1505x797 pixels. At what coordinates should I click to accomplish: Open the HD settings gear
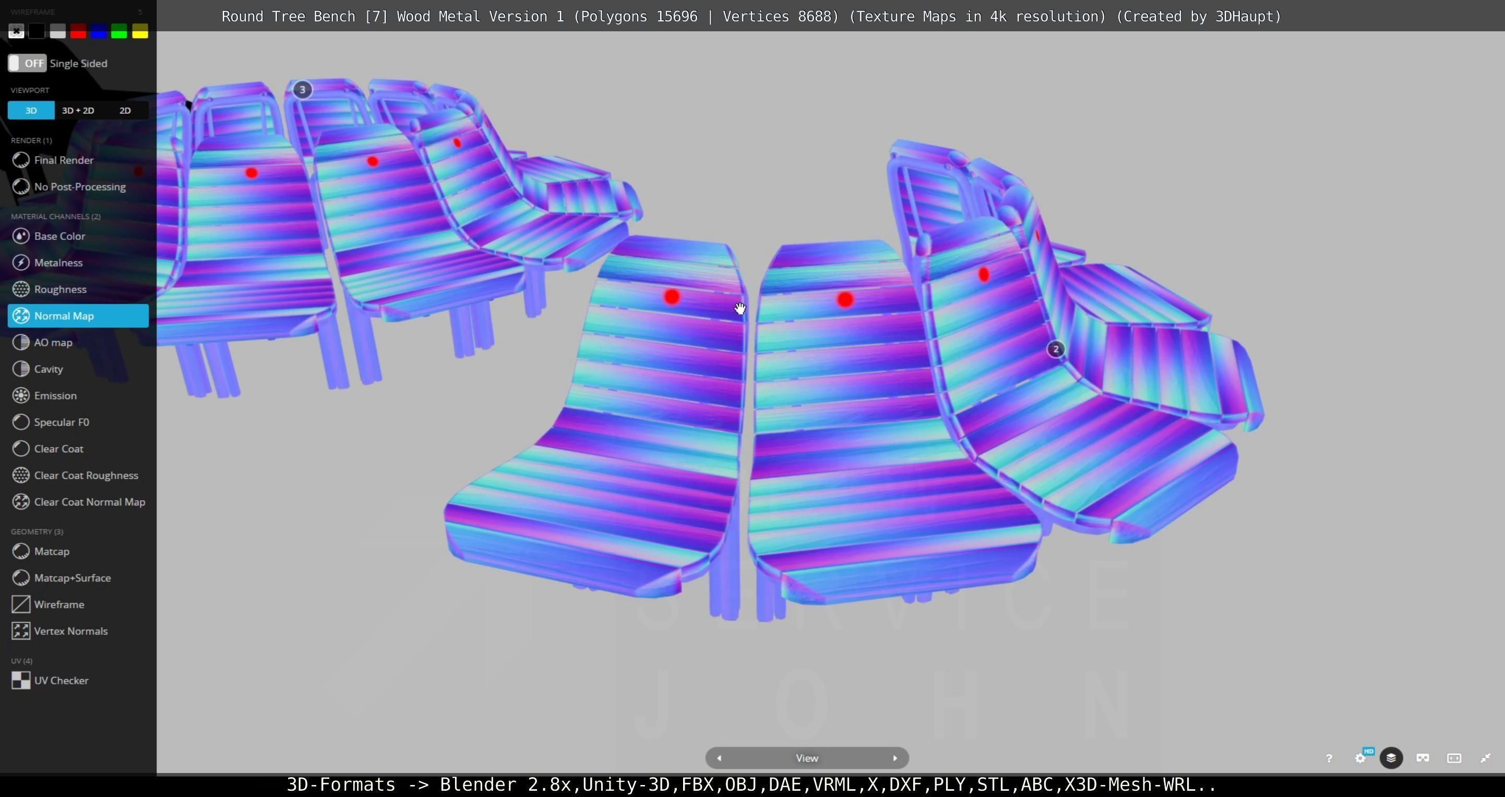click(x=1360, y=758)
